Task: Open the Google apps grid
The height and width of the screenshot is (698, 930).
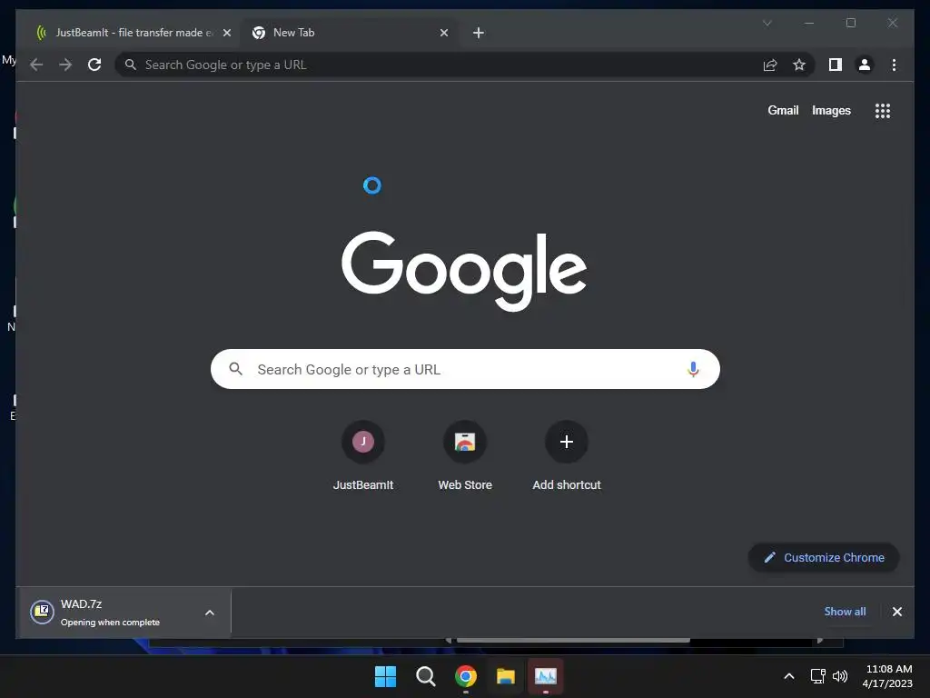Action: point(883,111)
